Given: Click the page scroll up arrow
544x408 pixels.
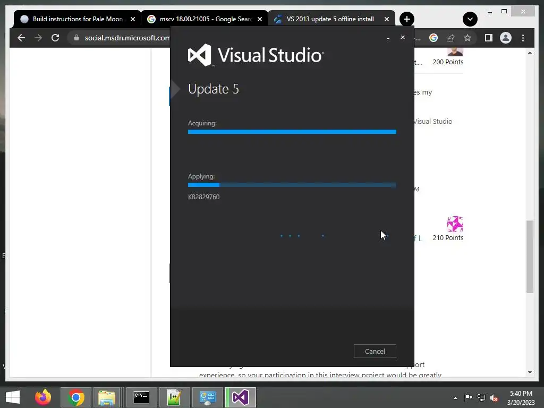Looking at the screenshot, I should (530, 53).
